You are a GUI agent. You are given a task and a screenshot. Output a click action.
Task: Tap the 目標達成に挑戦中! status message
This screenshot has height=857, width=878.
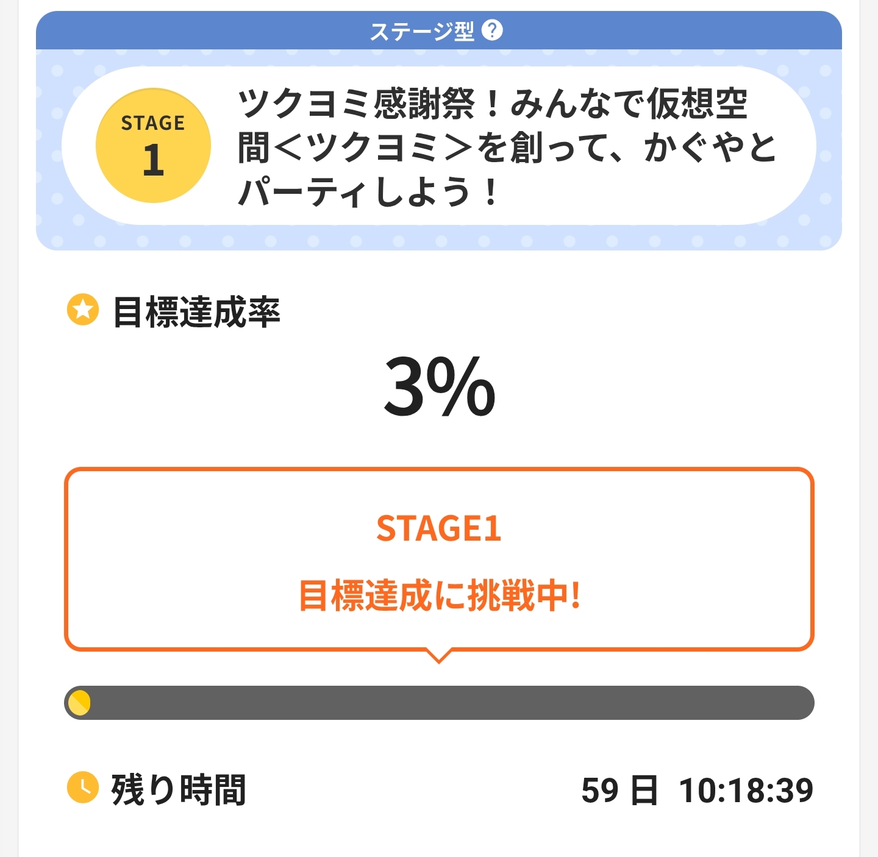(x=439, y=596)
